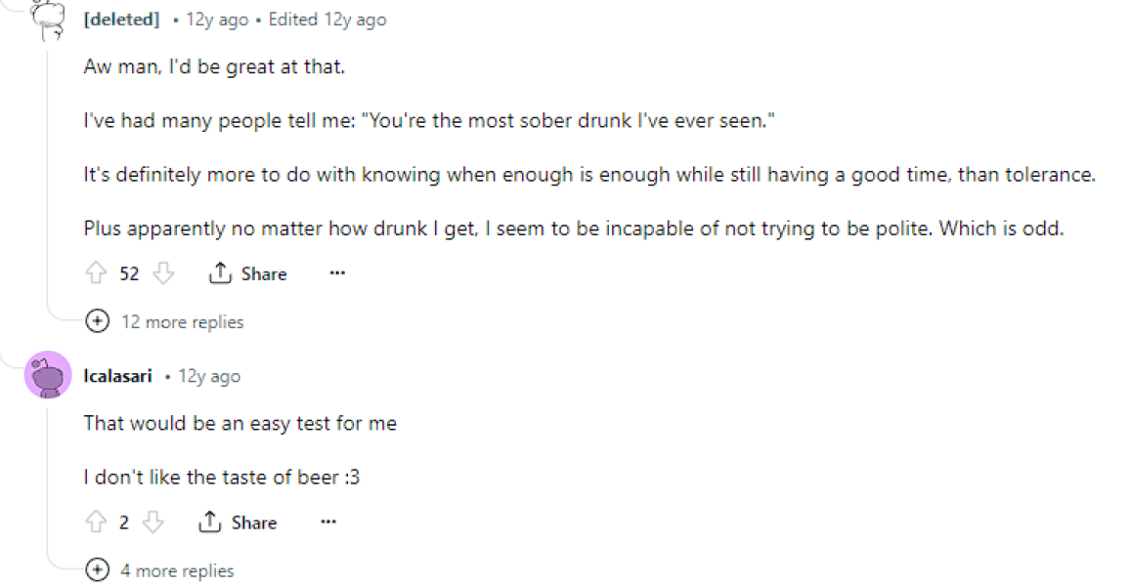The width and height of the screenshot is (1131, 586).
Task: Open more options on lcalasari's comment
Action: [x=327, y=523]
